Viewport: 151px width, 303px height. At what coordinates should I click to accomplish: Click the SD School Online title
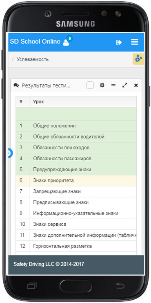click(x=35, y=42)
